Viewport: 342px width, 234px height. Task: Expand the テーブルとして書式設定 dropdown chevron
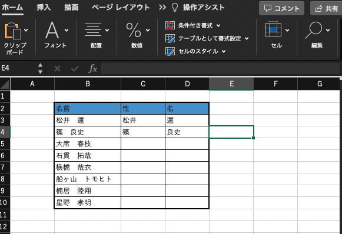coord(247,39)
